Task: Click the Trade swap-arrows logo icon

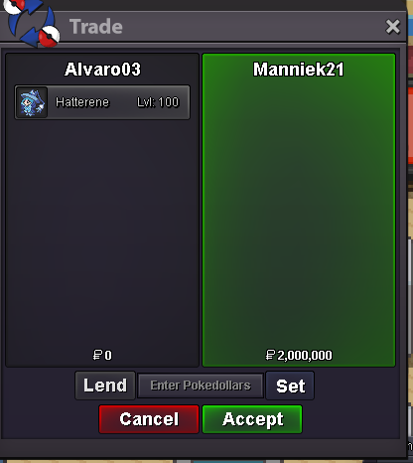Action: pos(32,23)
